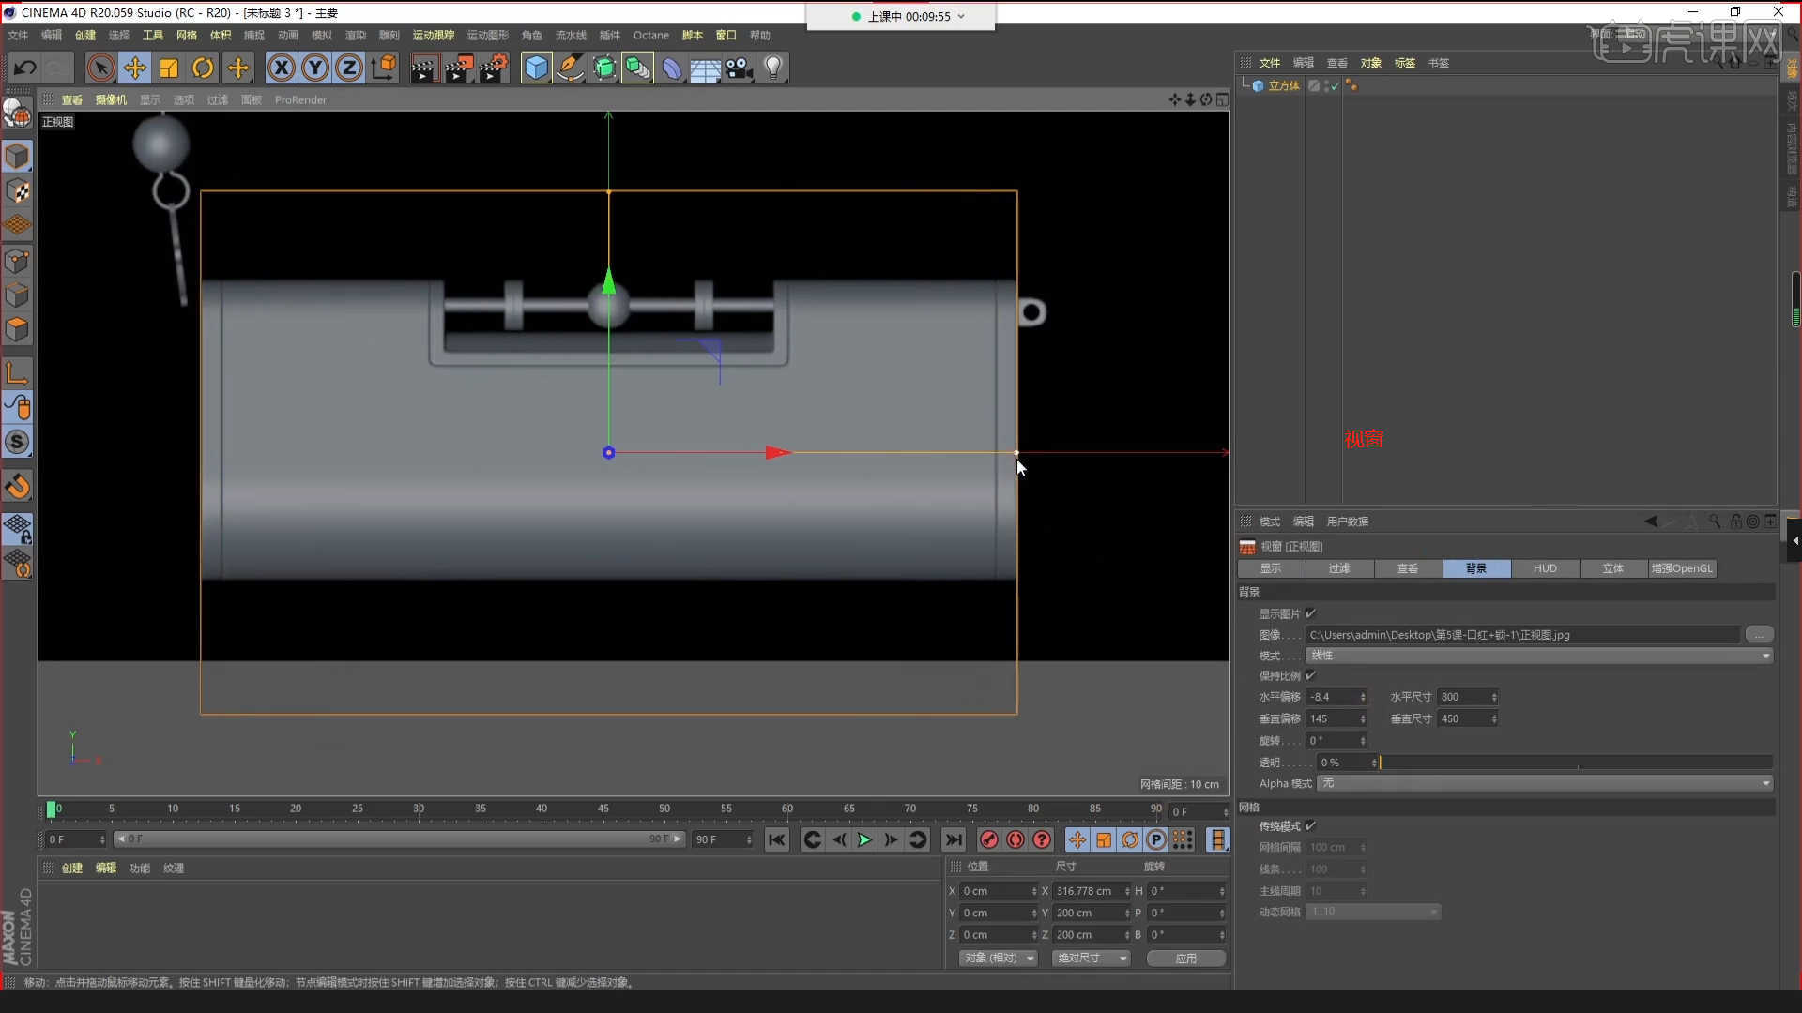Toggle the 保持比例 checkbox
The height and width of the screenshot is (1013, 1802).
point(1311,675)
